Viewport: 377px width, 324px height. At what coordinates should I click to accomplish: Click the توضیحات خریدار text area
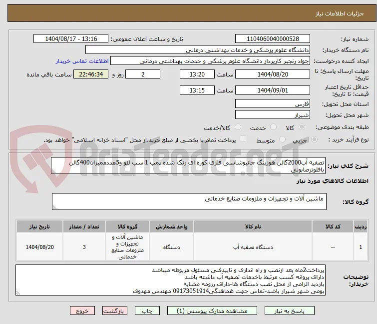(170, 280)
